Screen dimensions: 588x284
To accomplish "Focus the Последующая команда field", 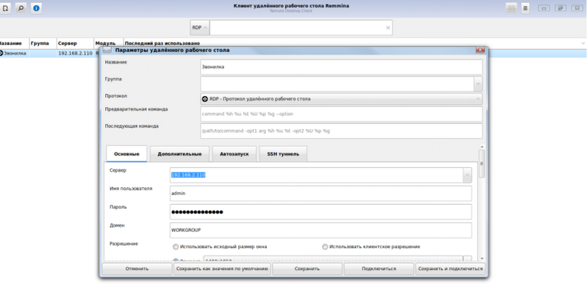I will pyautogui.click(x=341, y=131).
